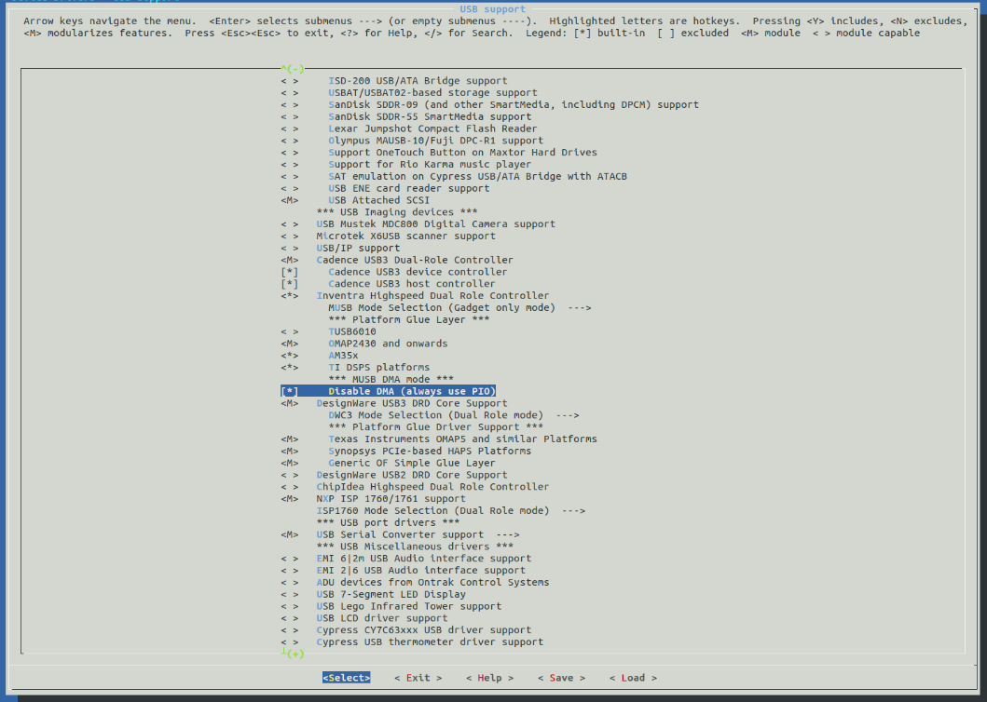Click the scroll-down plus indicator at list bottom
The height and width of the screenshot is (702, 987).
point(295,654)
